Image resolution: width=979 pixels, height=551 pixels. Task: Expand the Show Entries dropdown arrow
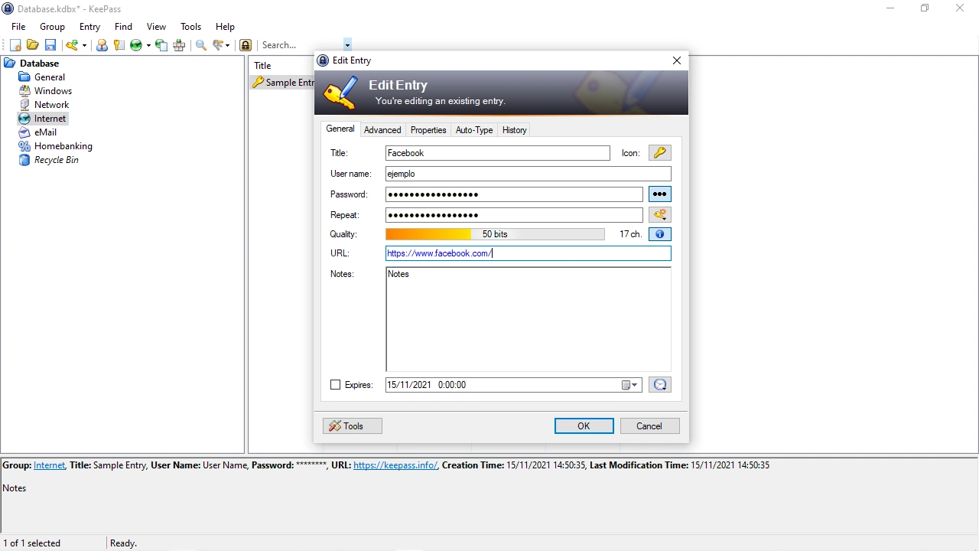[228, 45]
